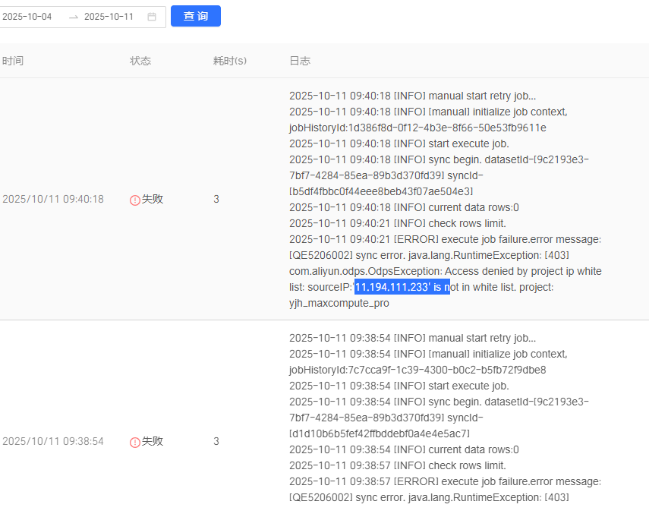Click the failure icon in 09:40:18 row
Image resolution: width=649 pixels, height=517 pixels.
point(135,200)
